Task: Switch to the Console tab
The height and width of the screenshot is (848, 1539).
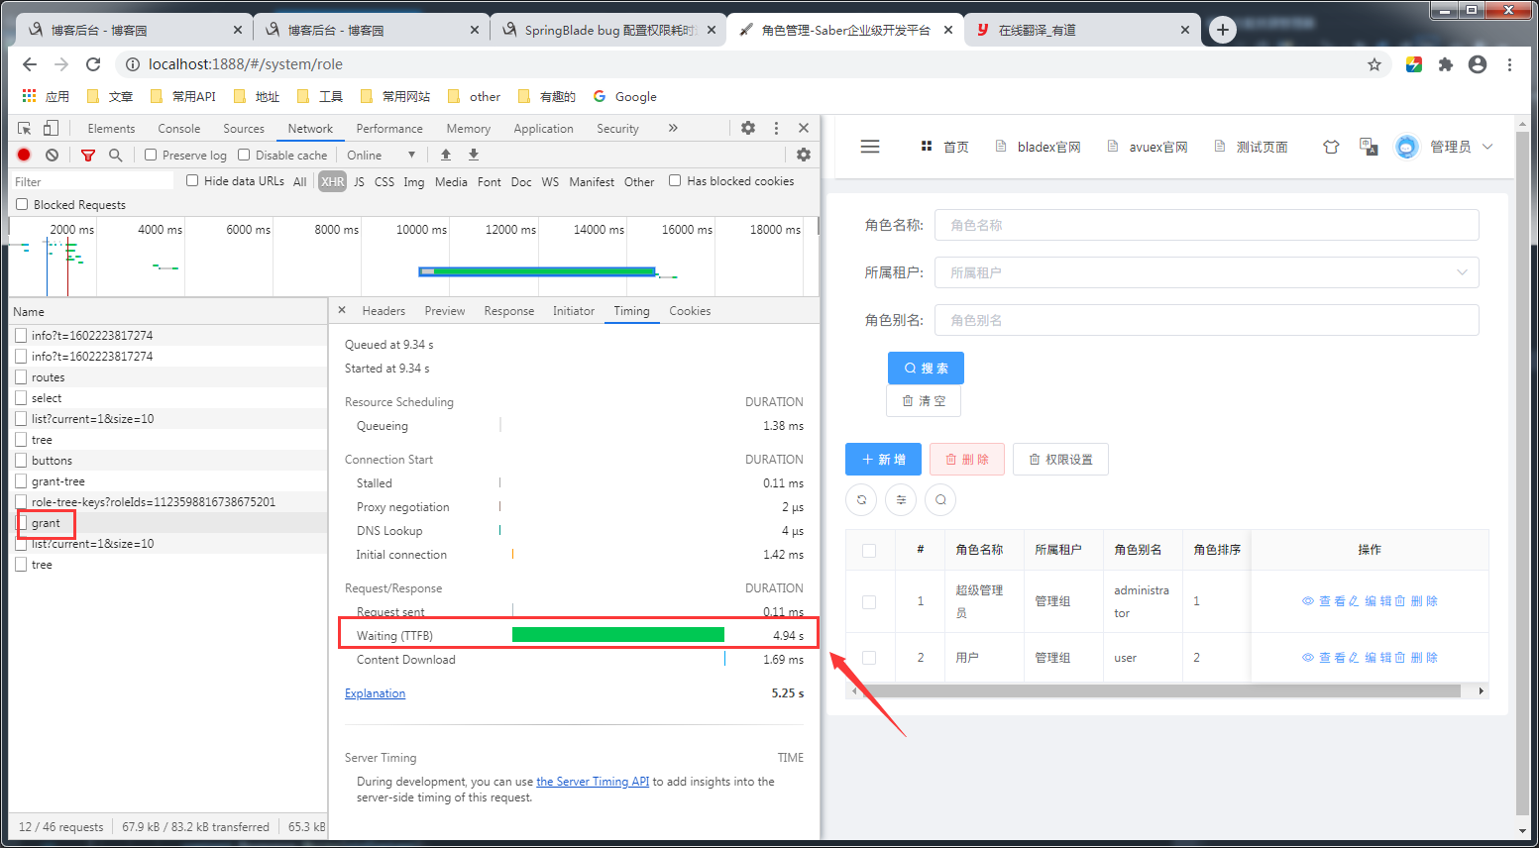Action: 179,129
